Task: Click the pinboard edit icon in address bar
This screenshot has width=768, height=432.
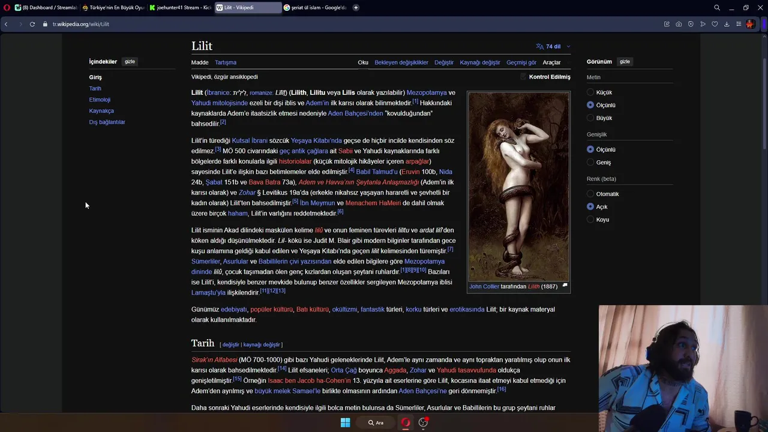Action: click(667, 24)
